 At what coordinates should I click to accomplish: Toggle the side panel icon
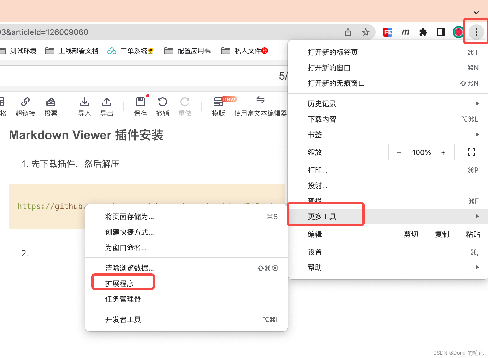click(441, 32)
